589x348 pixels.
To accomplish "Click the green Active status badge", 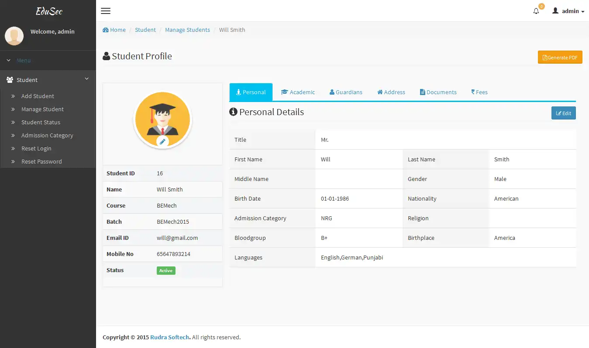I will [x=165, y=270].
